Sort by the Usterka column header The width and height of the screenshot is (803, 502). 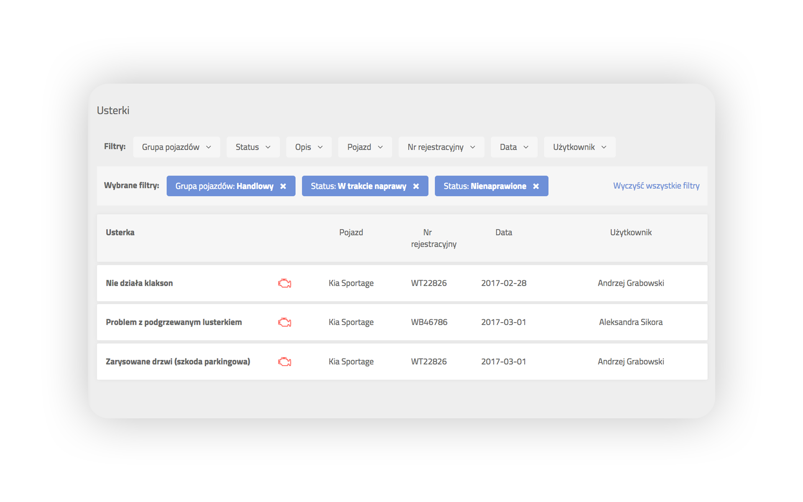(x=120, y=232)
